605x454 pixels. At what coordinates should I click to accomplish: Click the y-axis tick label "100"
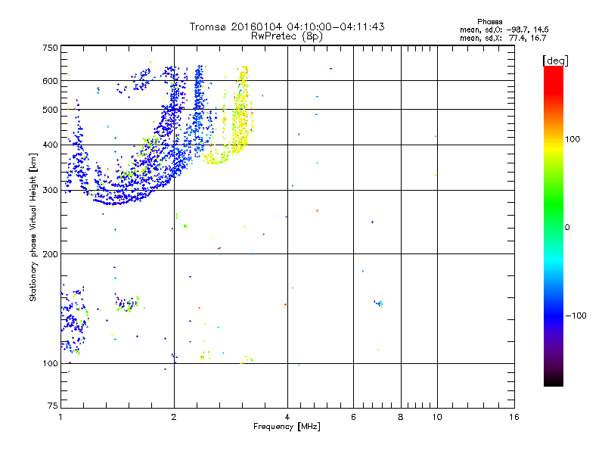(x=50, y=364)
